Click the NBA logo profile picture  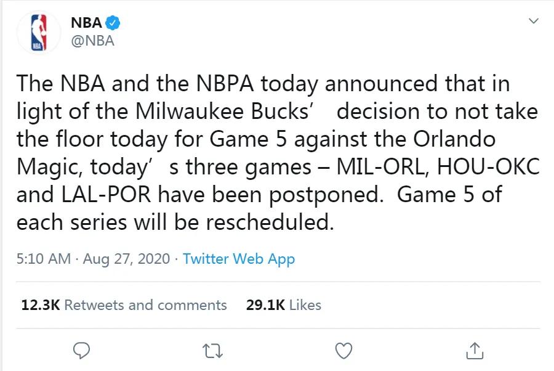coord(39,33)
